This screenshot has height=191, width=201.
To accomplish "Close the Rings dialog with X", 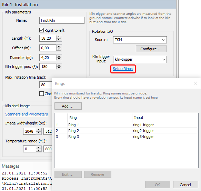I will 195,83.
